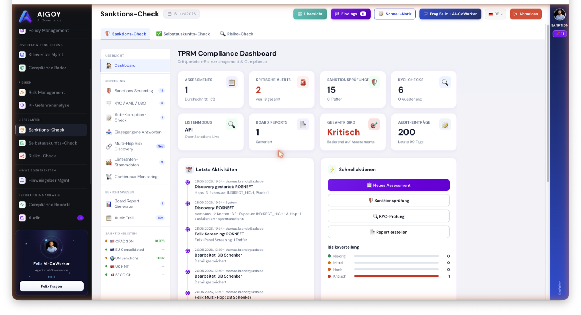The width and height of the screenshot is (581, 315).
Task: Open Audit Trail menu item
Action: [135, 218]
